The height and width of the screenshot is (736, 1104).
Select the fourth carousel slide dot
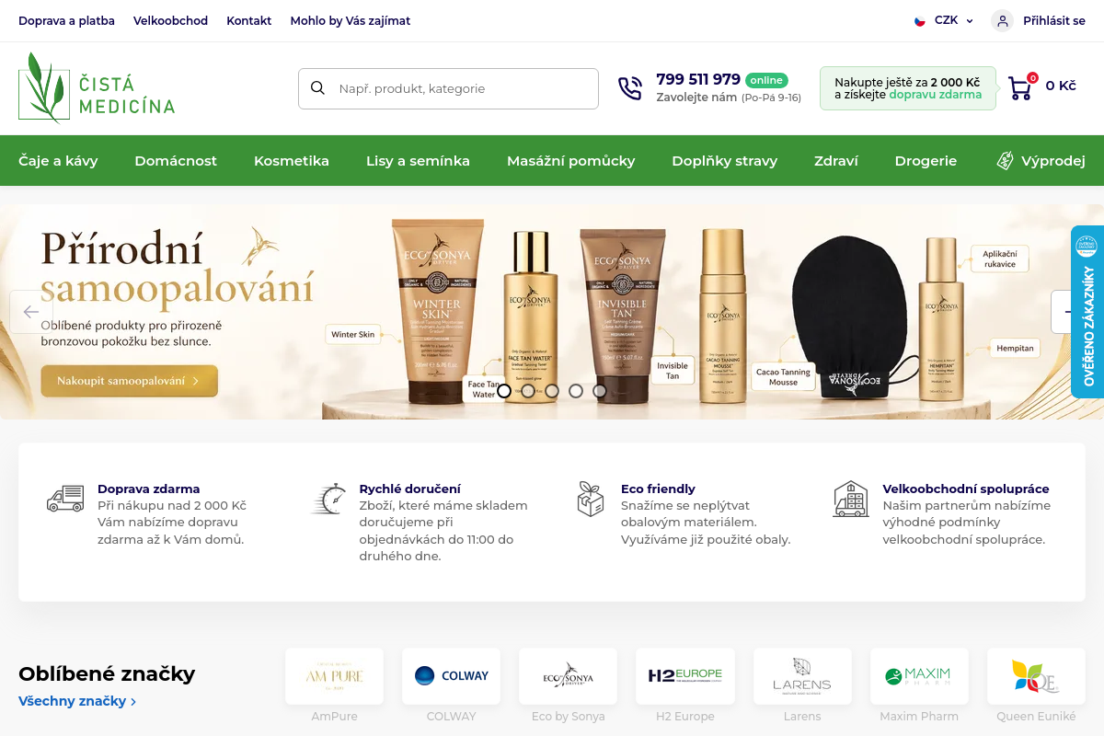click(576, 391)
